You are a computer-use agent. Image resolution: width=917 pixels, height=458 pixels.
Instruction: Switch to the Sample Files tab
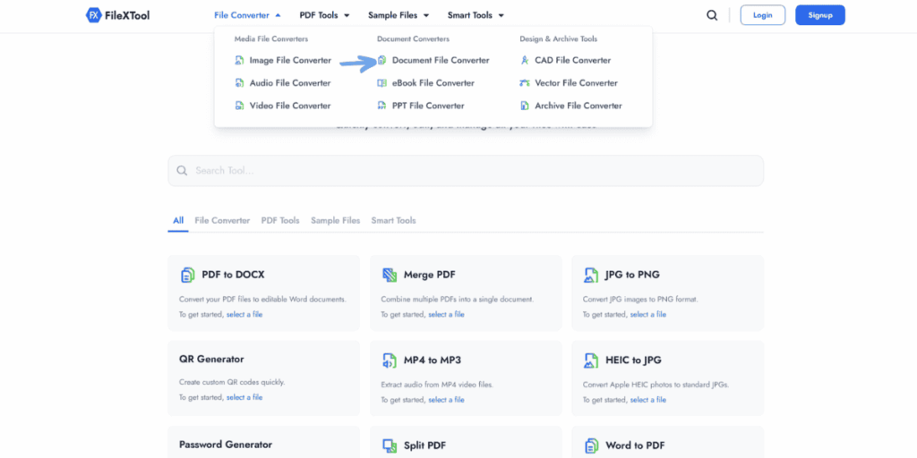coord(335,220)
